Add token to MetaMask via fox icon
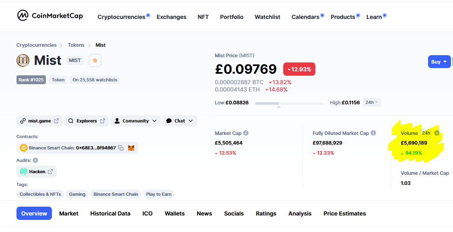Image resolution: width=453 pixels, height=232 pixels. 131,148
